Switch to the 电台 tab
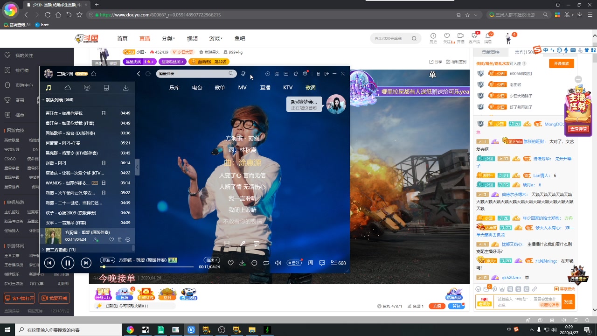This screenshot has height=336, width=597. 197,87
